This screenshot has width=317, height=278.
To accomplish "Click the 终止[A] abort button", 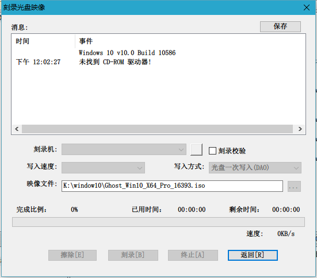I will click(193, 255).
